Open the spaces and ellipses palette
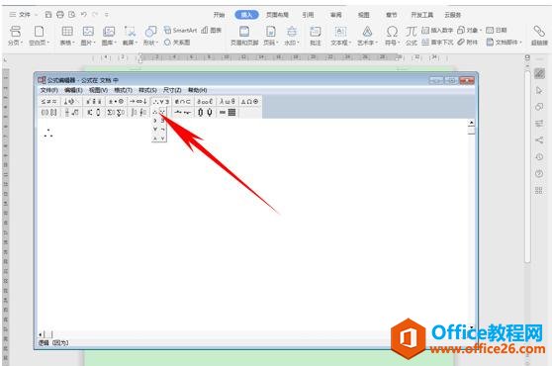The height and width of the screenshot is (366, 552). click(x=71, y=101)
